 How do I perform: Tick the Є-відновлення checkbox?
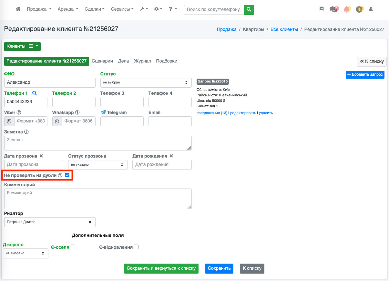[136, 247]
